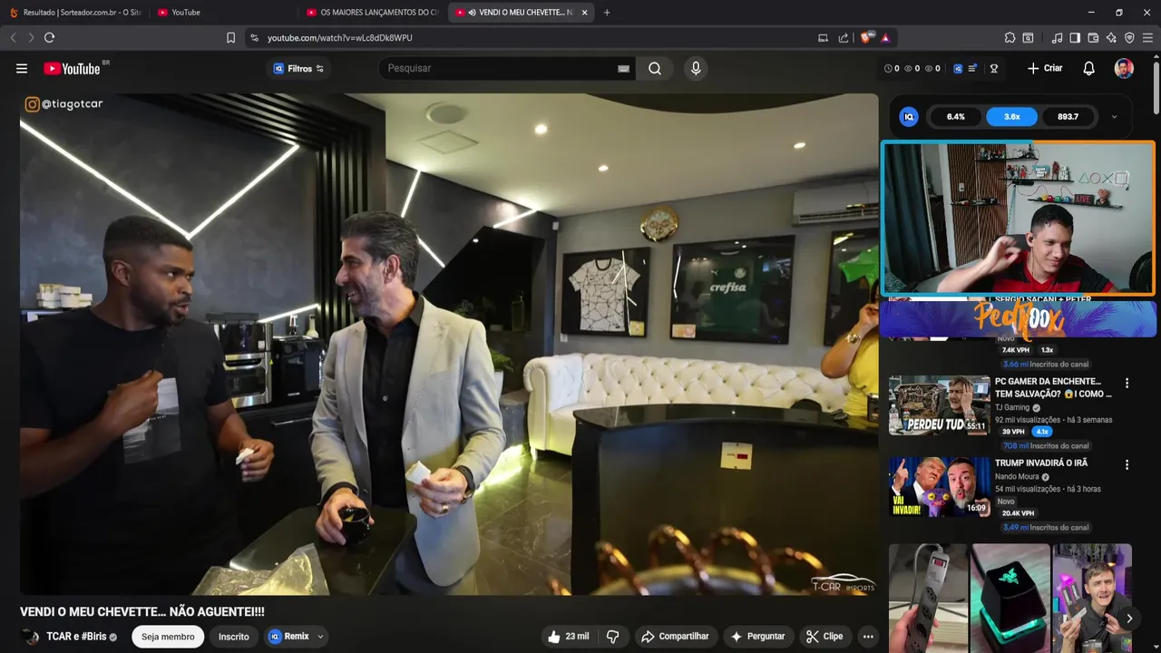Click the Seja membro button

click(x=168, y=637)
